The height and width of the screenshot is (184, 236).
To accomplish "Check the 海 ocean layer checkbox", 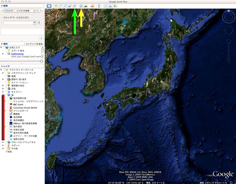I will click(6, 95).
